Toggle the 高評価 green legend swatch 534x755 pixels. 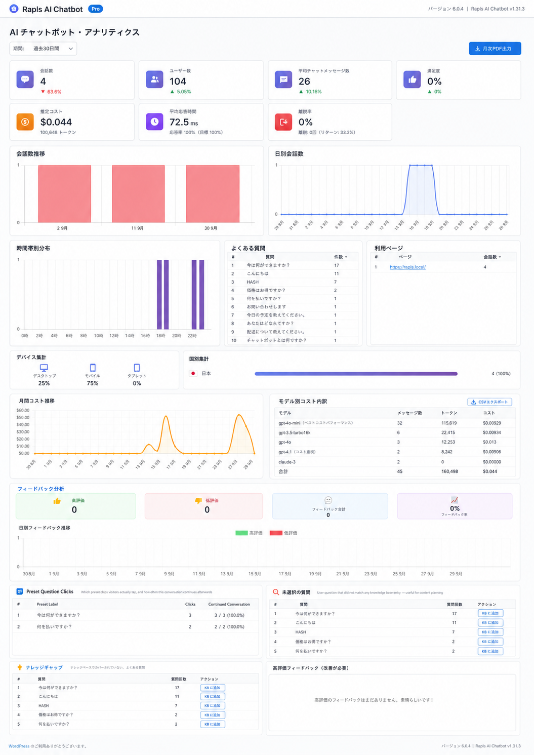[x=241, y=533]
